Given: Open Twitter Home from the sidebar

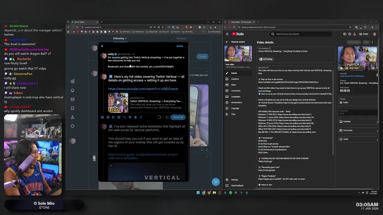Looking at the screenshot, I should [72, 82].
